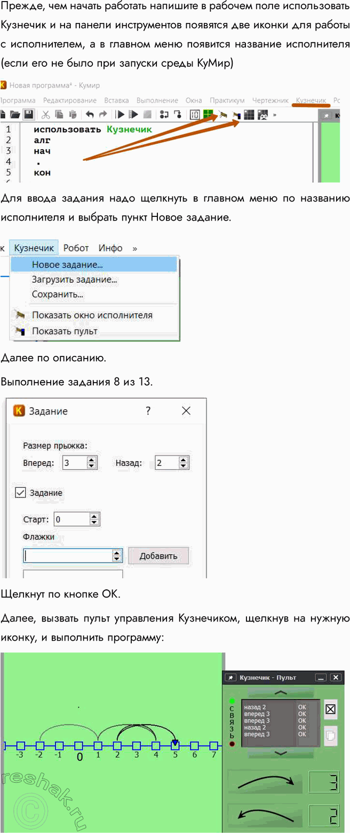Select the Новое задание... menu item
350x833 pixels.
coord(67,264)
